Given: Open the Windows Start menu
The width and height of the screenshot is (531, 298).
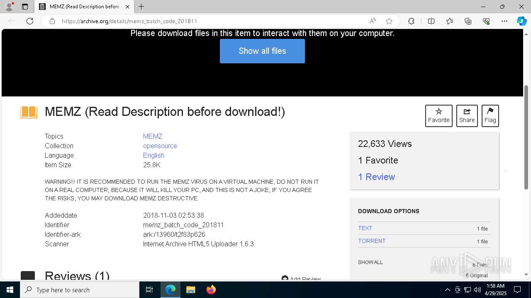Looking at the screenshot, I should tap(10, 290).
